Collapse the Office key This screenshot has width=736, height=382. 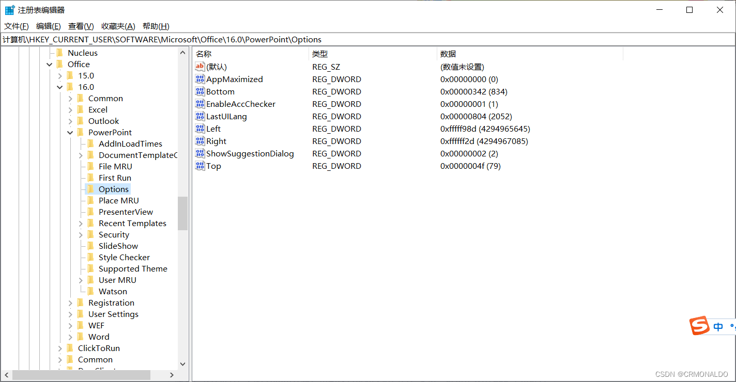tap(50, 64)
